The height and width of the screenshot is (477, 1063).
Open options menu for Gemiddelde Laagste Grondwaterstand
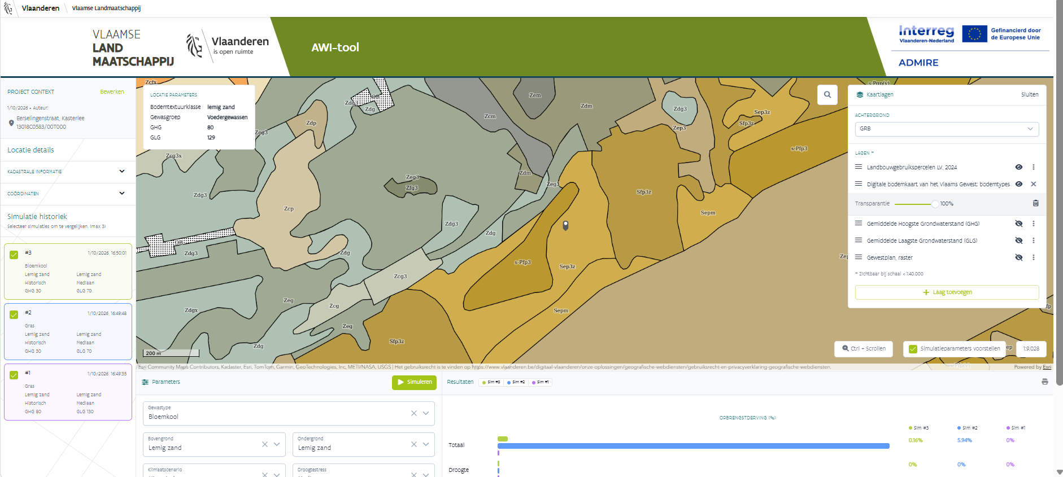pyautogui.click(x=1034, y=240)
